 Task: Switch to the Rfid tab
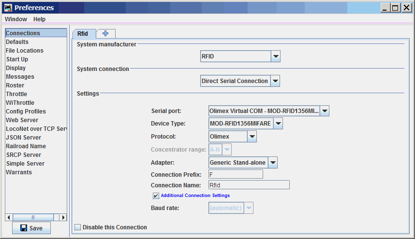tap(83, 34)
